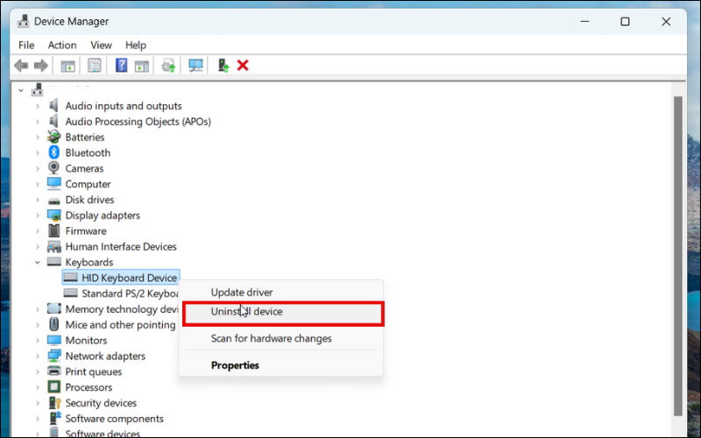Collapse the root computer node chevron
Viewport: 701px width, 438px height.
tap(20, 90)
